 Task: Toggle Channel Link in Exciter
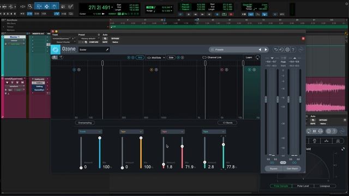click(212, 57)
